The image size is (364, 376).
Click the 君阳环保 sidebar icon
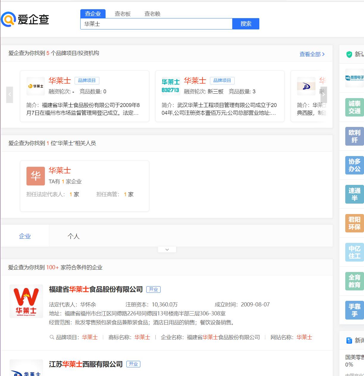354,223
